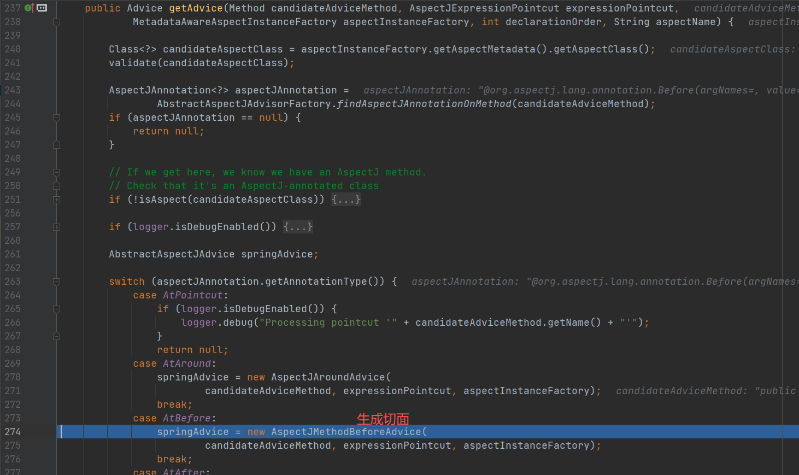Click the comment fold end marker on line 250
Screen dimensions: 799x475
pos(56,186)
